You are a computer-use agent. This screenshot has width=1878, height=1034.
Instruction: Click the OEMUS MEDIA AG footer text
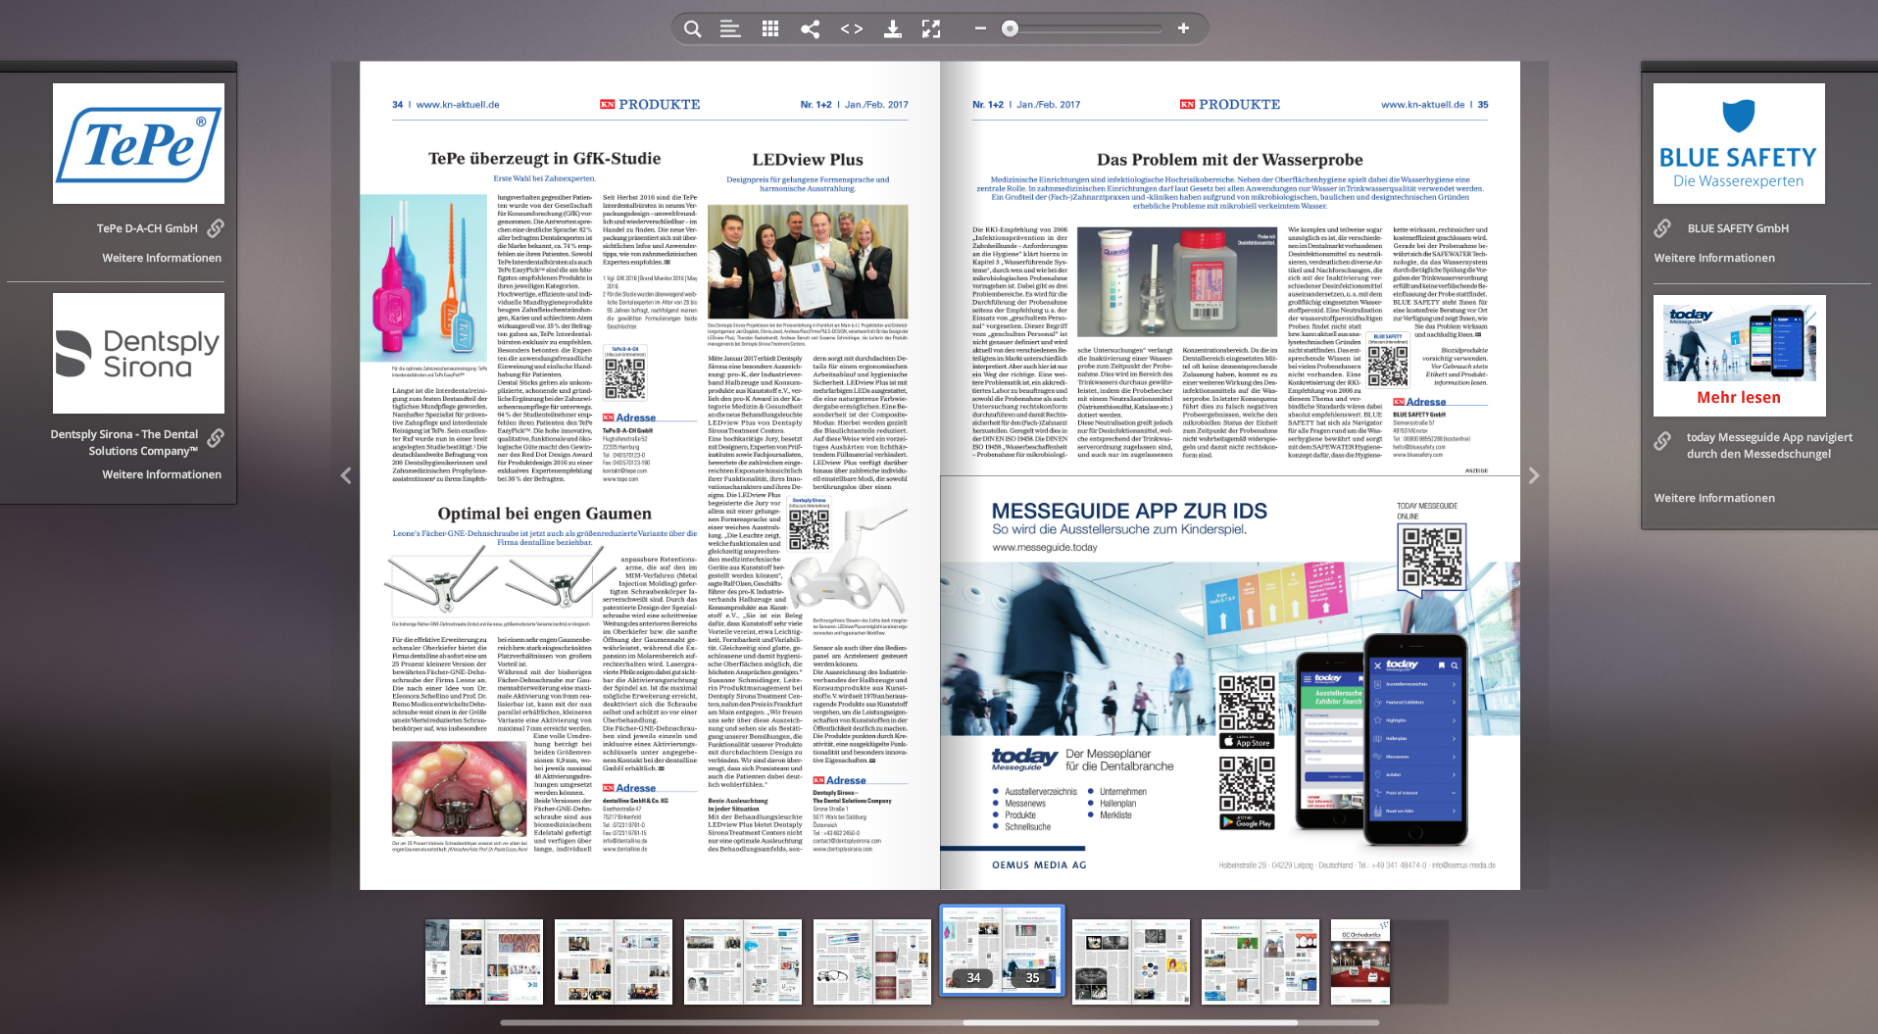(x=1039, y=865)
